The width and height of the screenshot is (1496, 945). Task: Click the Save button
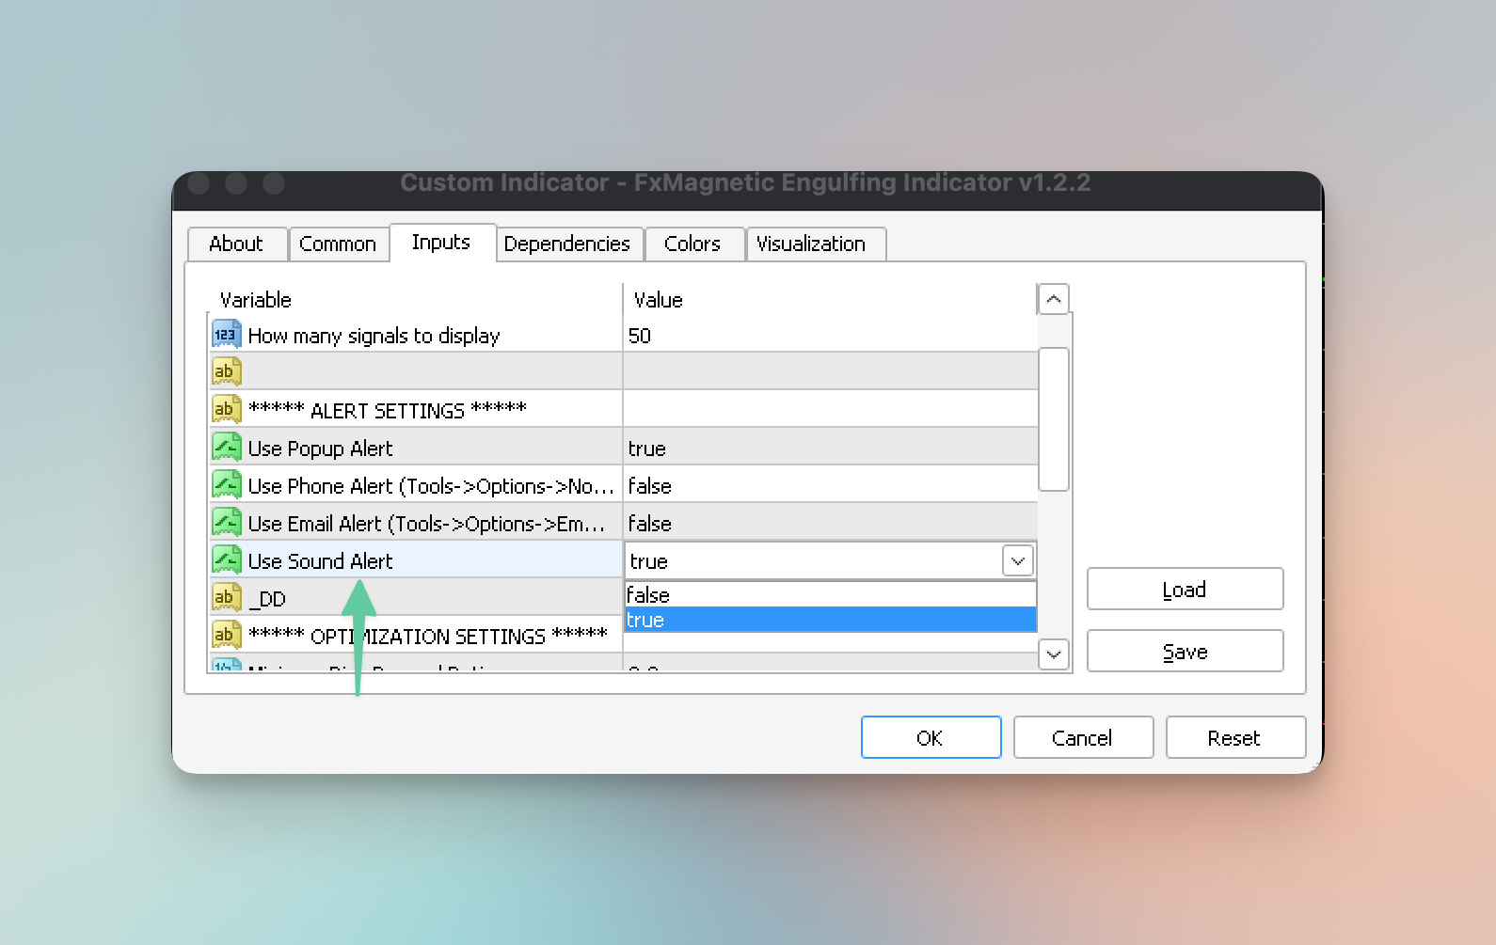(x=1186, y=652)
